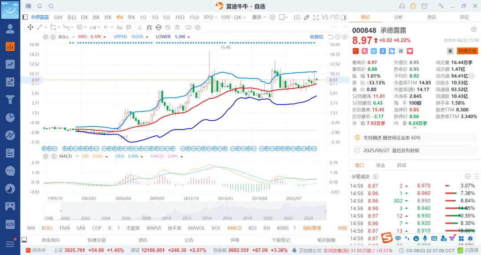Remove the MACD indicator
This screenshot has width=481, height=255.
[x=54, y=156]
